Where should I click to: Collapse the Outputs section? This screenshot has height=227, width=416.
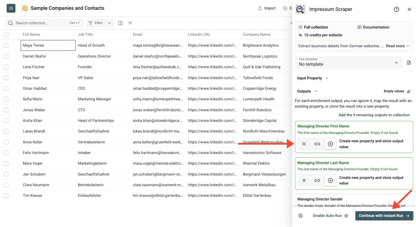307,91
